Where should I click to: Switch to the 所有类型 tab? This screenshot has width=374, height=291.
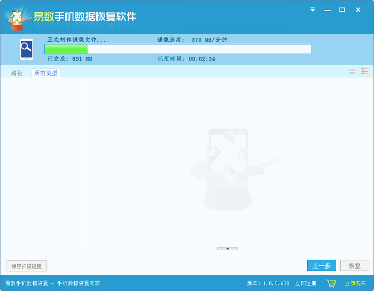tap(45, 73)
